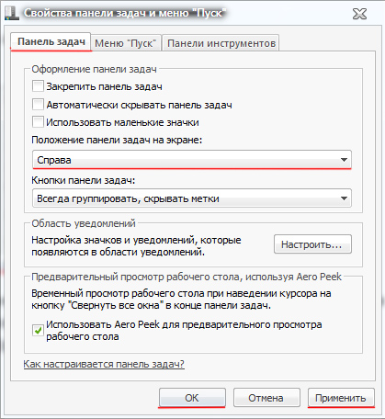Enable the Закрепить панель задач checkbox
This screenshot has width=385, height=419.
point(38,86)
